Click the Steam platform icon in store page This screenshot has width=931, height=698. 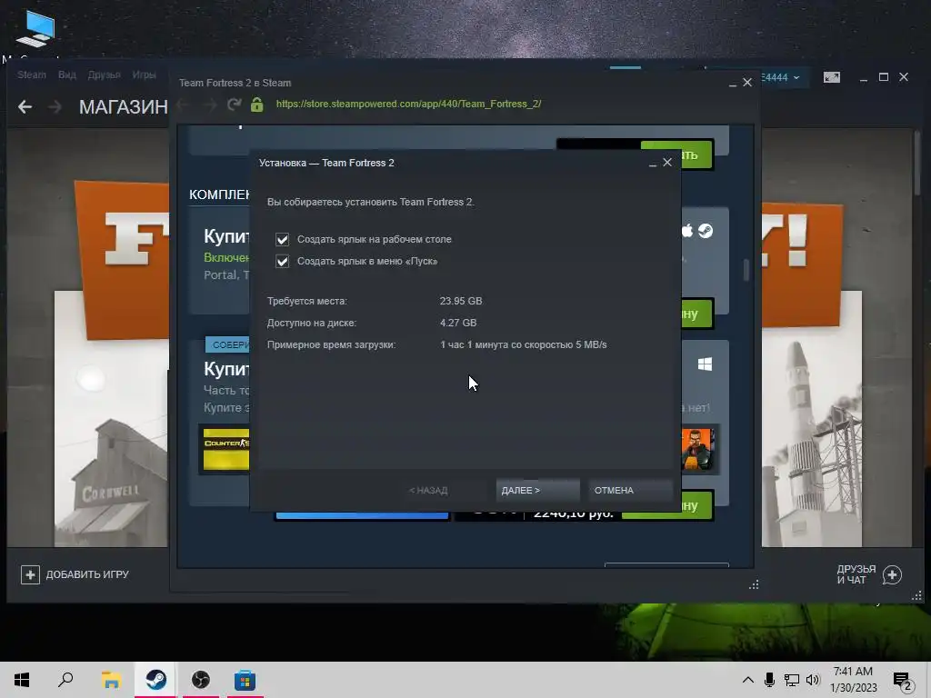706,231
